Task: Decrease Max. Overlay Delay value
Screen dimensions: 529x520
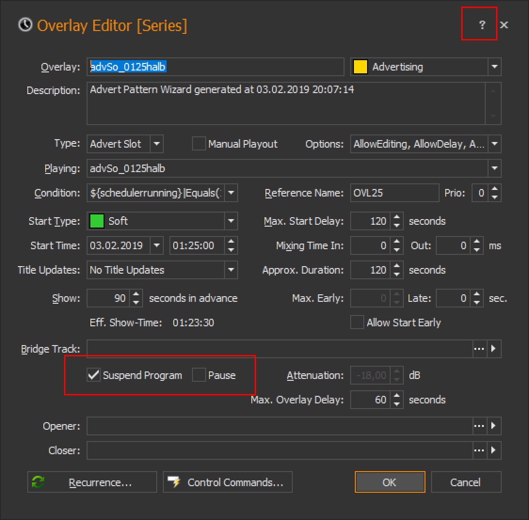Action: (397, 404)
